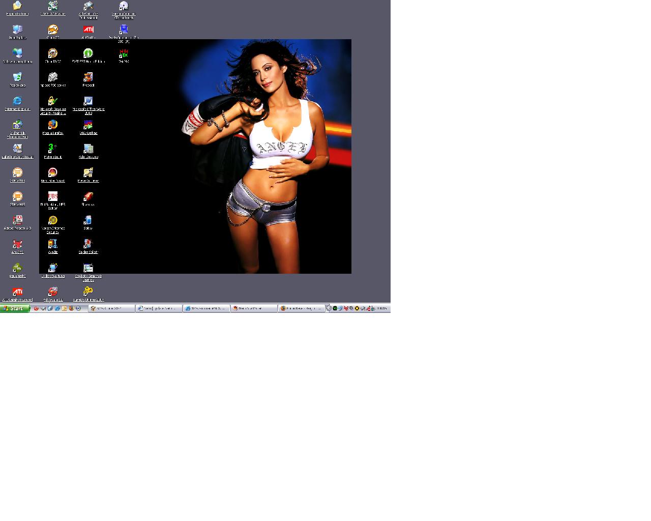This screenshot has width=651, height=521.
Task: Click the system tray clock
Action: [382, 308]
